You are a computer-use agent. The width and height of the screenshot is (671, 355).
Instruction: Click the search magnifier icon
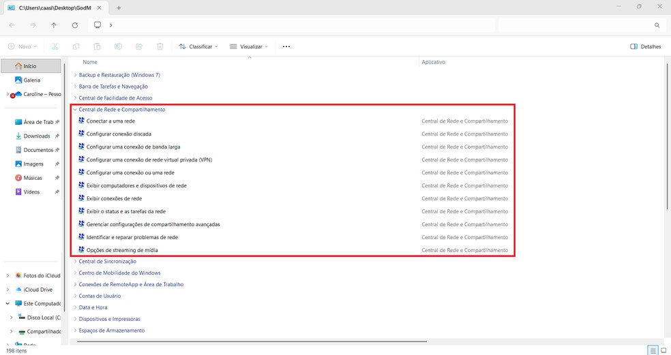657,25
